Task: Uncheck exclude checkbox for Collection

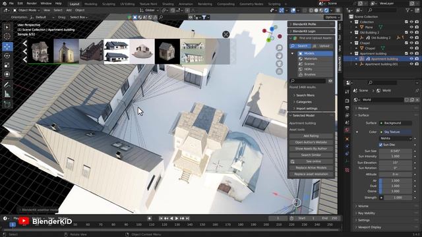Action: tap(406, 22)
